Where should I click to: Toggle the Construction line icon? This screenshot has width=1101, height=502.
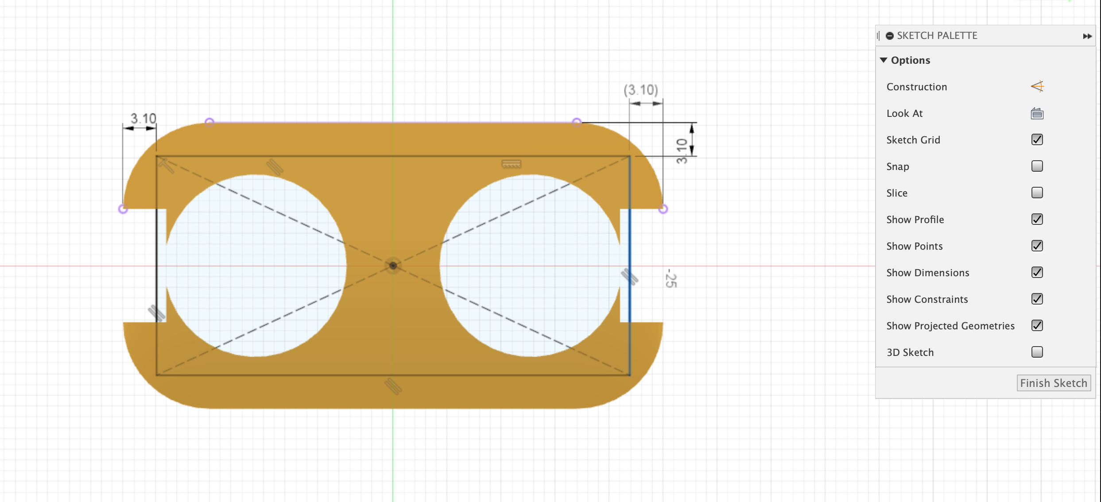pos(1037,86)
